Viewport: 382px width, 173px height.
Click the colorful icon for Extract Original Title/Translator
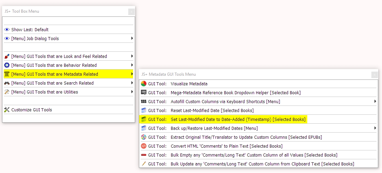[x=144, y=137]
